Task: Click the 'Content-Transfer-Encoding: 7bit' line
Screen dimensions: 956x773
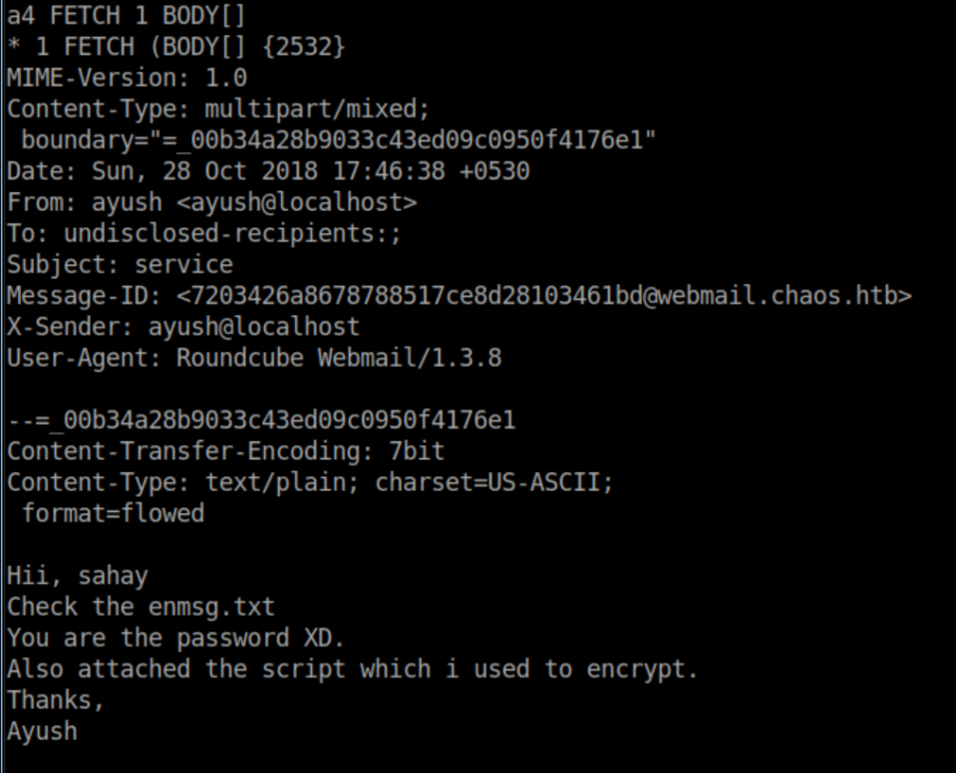Action: coord(225,451)
